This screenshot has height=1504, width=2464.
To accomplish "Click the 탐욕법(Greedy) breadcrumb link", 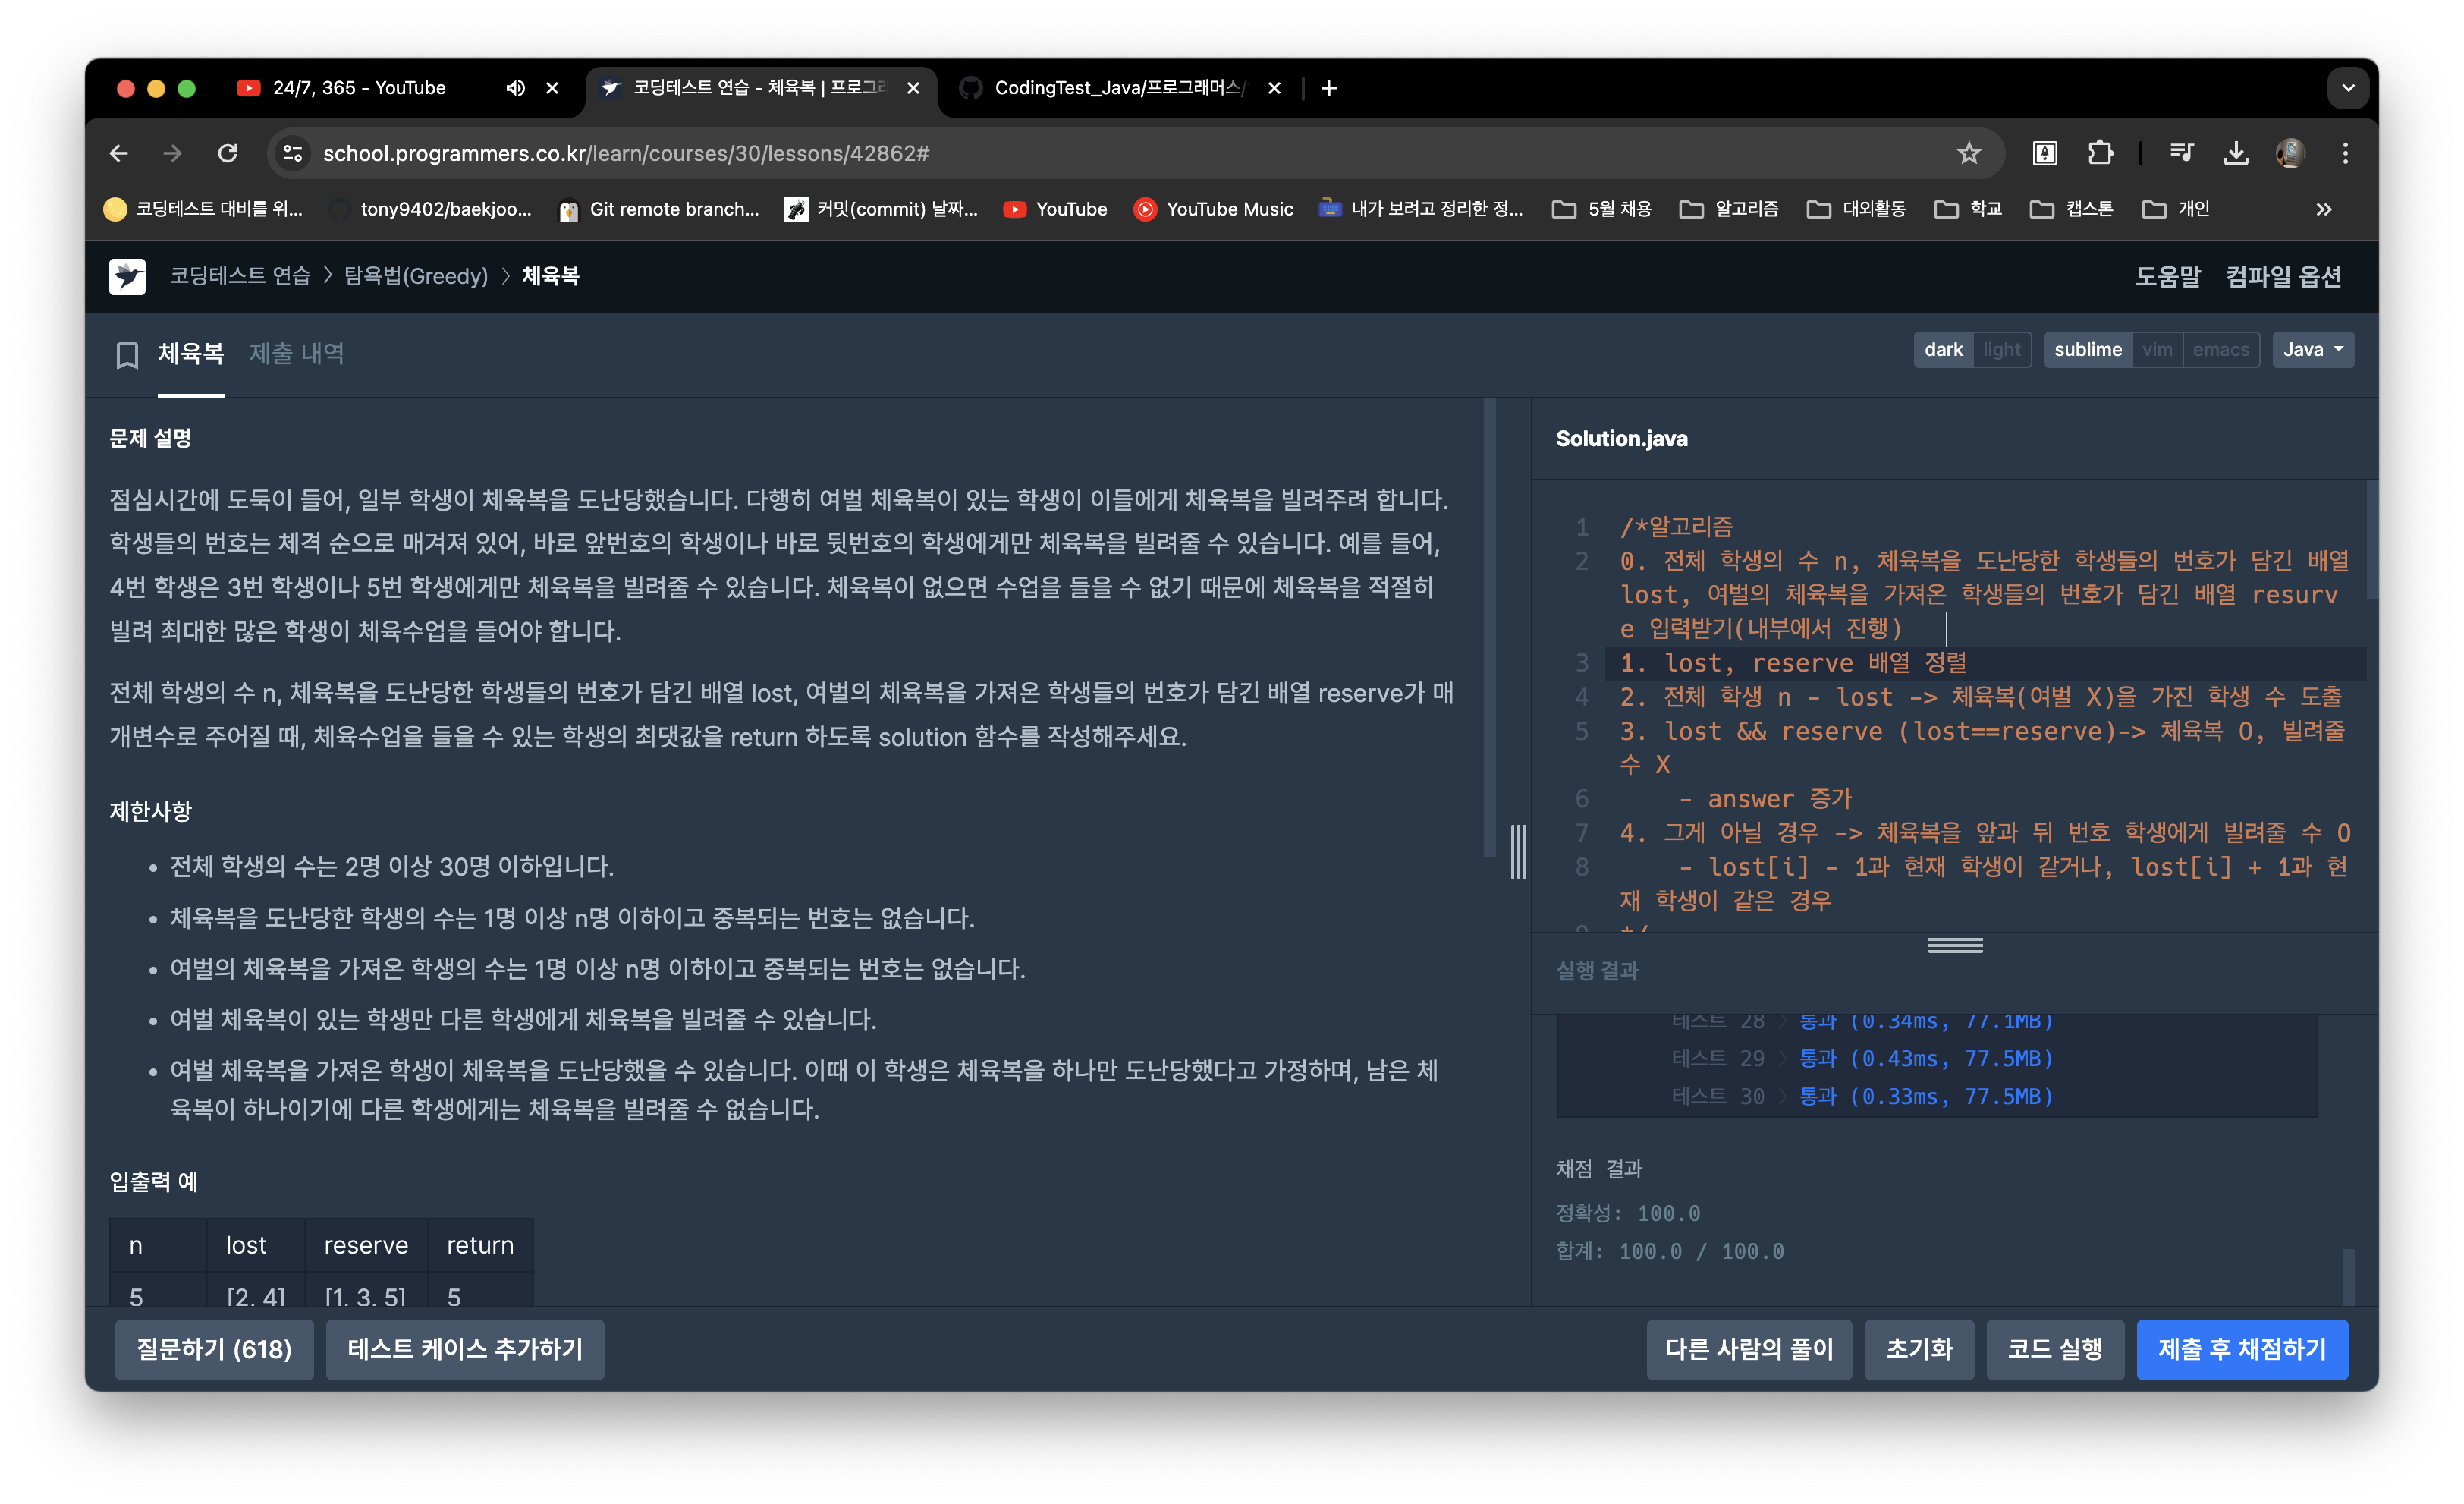I will (416, 276).
